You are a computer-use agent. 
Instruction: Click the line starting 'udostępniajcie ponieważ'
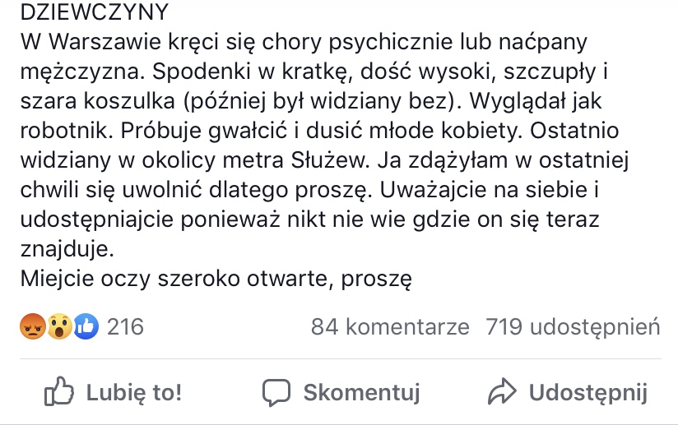point(309,219)
